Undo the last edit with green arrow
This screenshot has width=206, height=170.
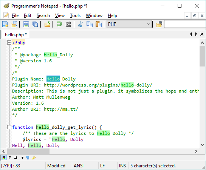click(x=59, y=24)
